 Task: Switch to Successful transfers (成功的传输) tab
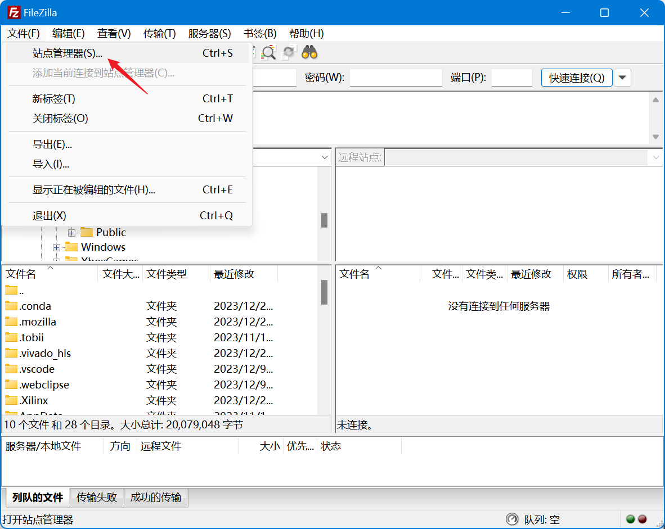coord(156,497)
